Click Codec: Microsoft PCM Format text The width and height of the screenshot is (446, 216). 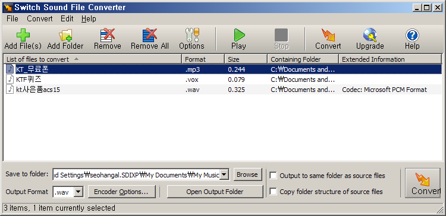[384, 90]
